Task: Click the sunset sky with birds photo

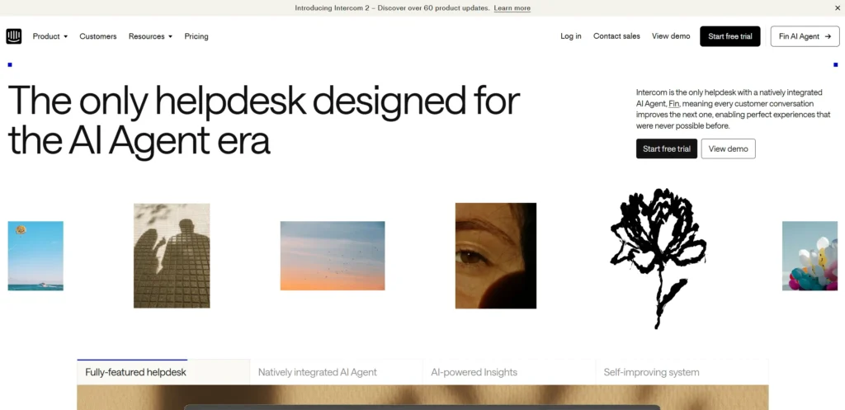Action: 333,256
